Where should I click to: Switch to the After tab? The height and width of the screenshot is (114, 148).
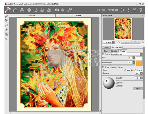(78, 16)
